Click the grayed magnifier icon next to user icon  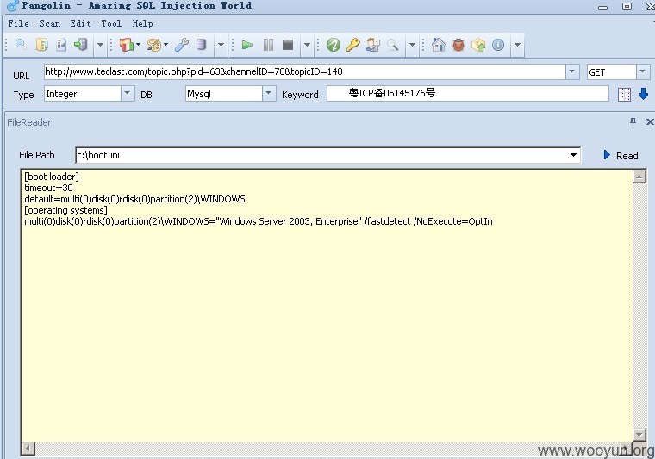point(393,45)
